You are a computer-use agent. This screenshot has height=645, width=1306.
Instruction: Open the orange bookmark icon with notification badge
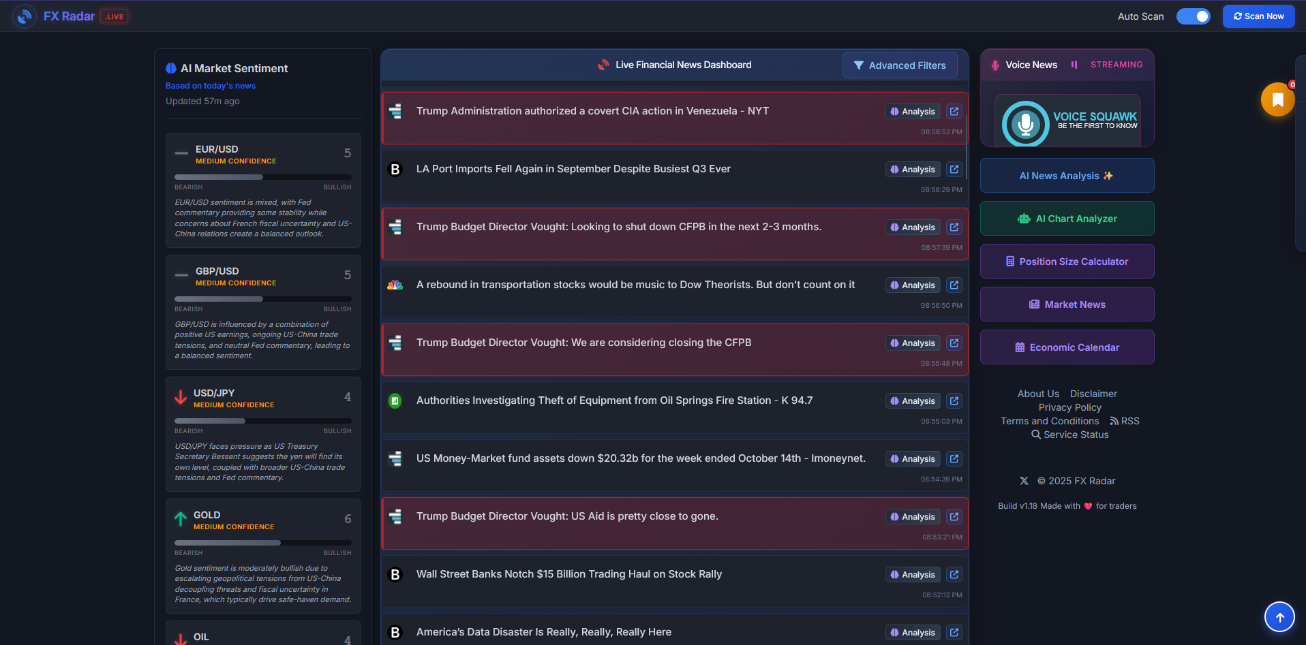(x=1277, y=99)
